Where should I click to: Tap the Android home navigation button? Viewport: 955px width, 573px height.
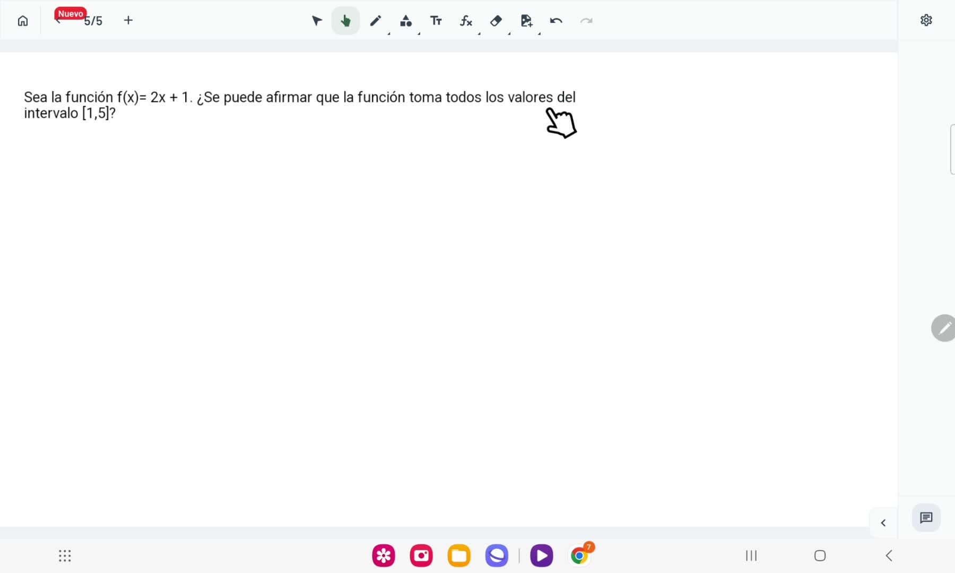point(820,555)
